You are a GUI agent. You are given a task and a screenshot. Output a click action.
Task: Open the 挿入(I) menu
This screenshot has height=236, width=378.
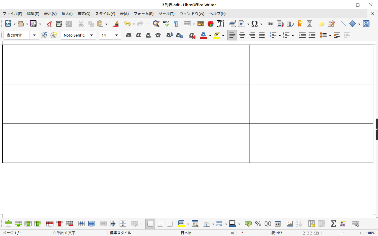pos(67,14)
